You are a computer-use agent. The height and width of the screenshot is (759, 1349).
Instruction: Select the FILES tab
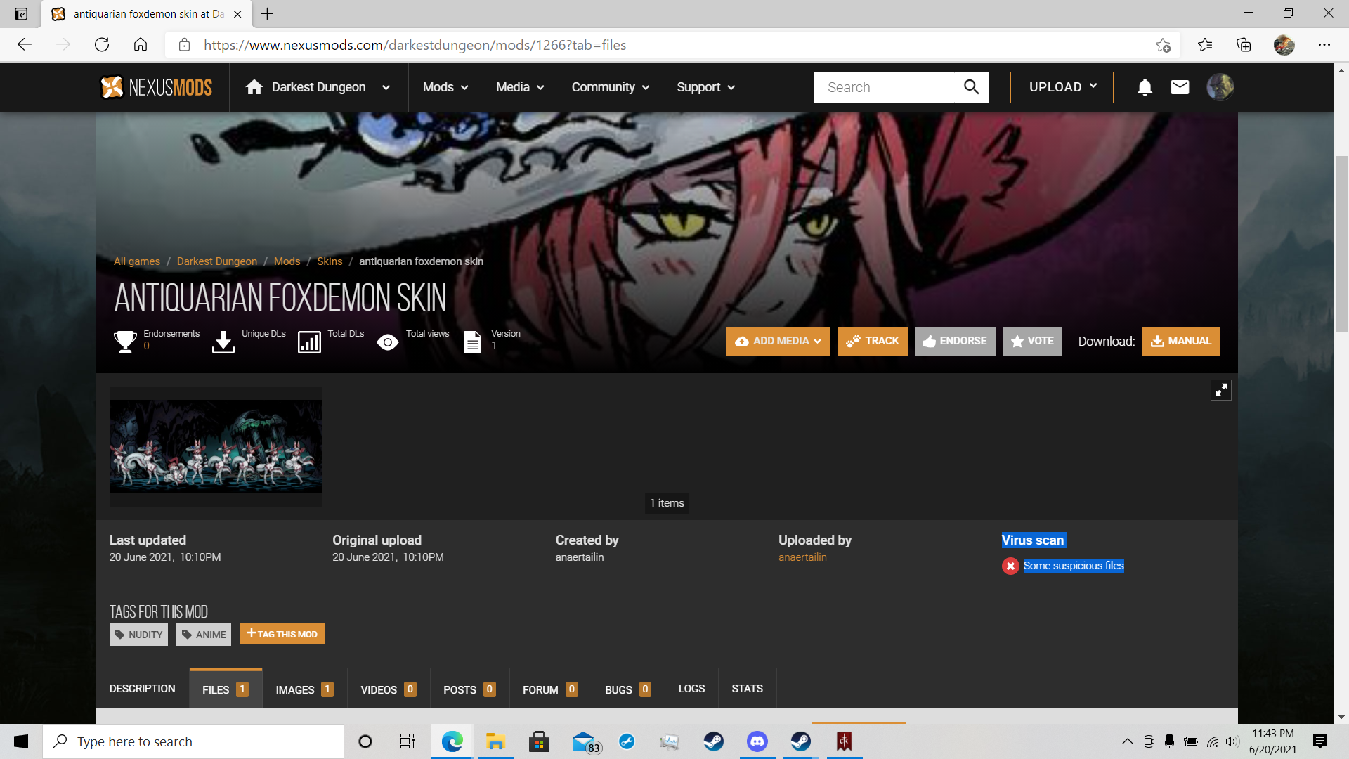coord(226,689)
